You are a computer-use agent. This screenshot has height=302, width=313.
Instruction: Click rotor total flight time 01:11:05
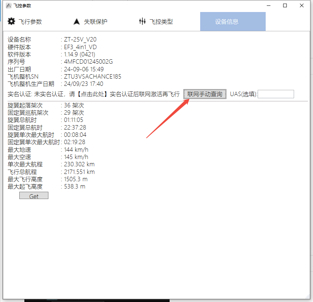(x=74, y=120)
